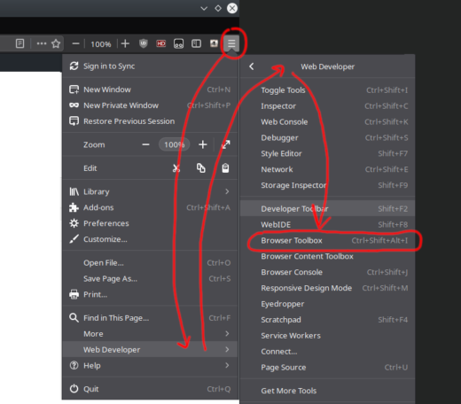Open the Inspector tool

point(327,106)
